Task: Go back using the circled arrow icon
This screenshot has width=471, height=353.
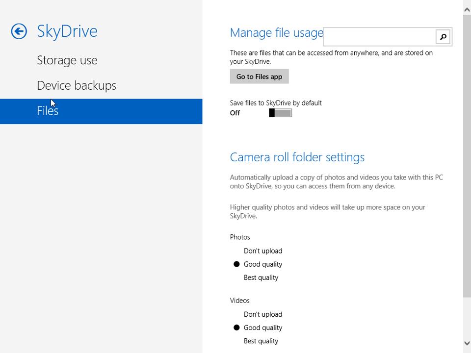Action: coord(19,31)
